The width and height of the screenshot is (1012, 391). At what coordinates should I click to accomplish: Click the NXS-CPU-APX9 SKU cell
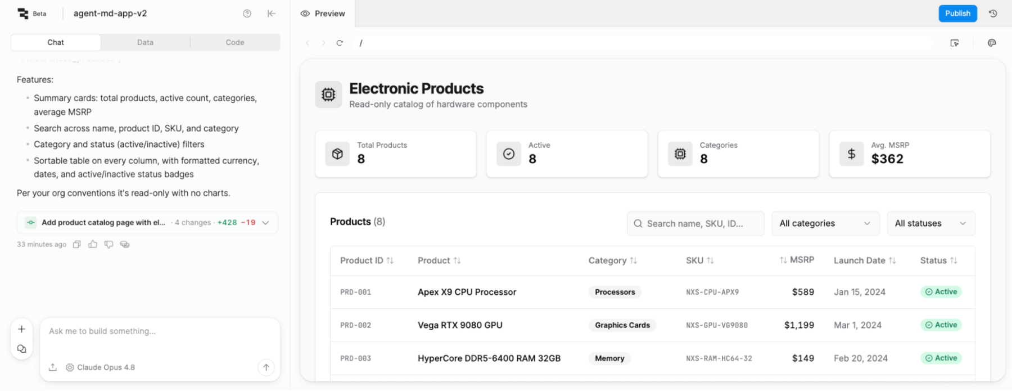coord(712,292)
